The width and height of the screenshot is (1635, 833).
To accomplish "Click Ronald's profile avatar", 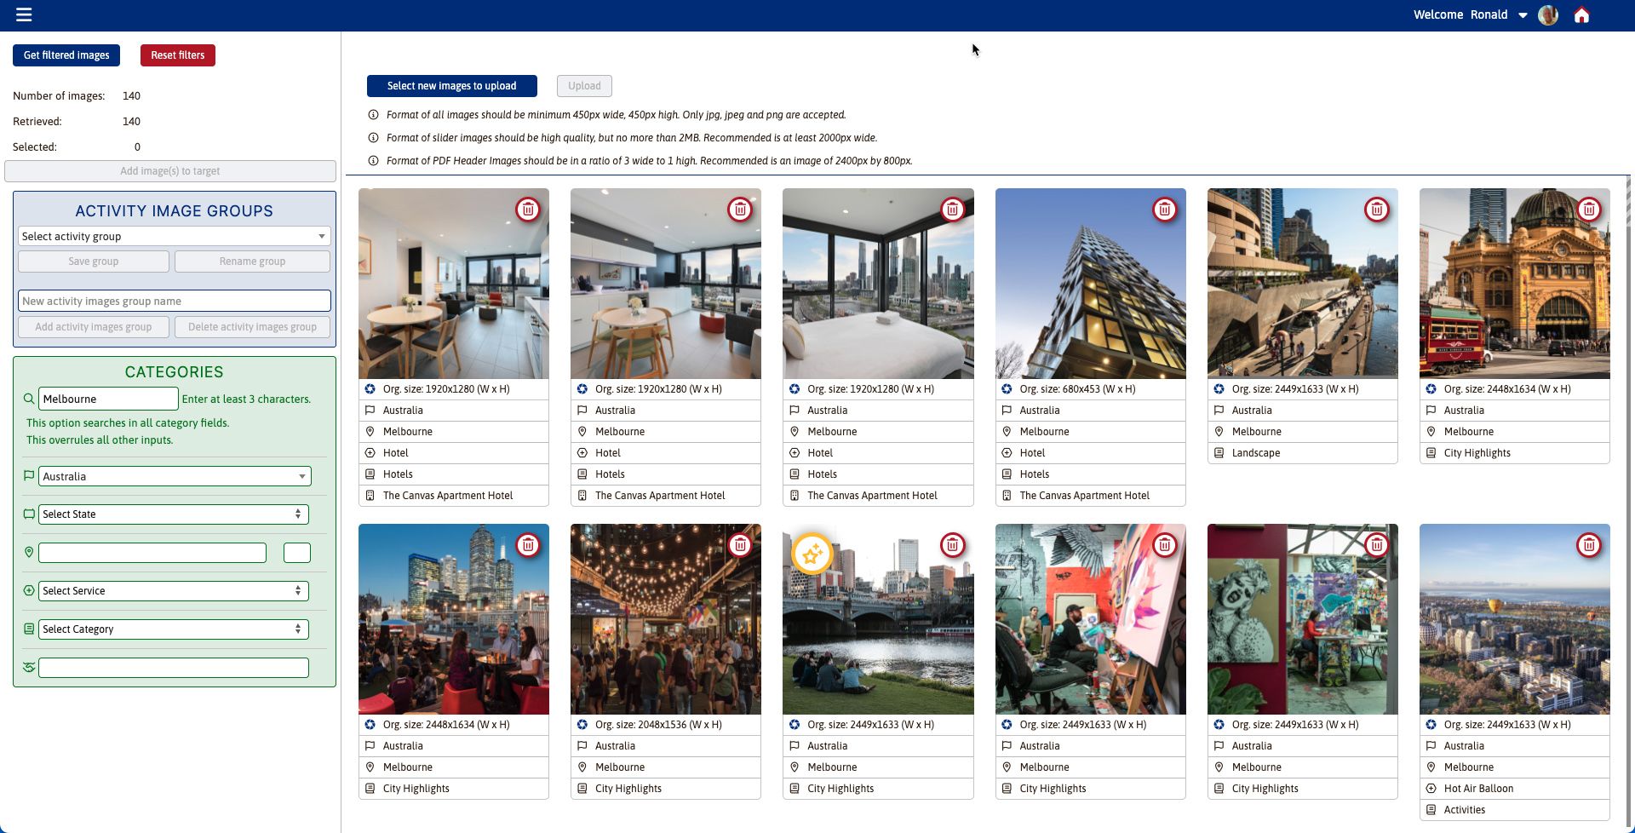I will (x=1548, y=15).
